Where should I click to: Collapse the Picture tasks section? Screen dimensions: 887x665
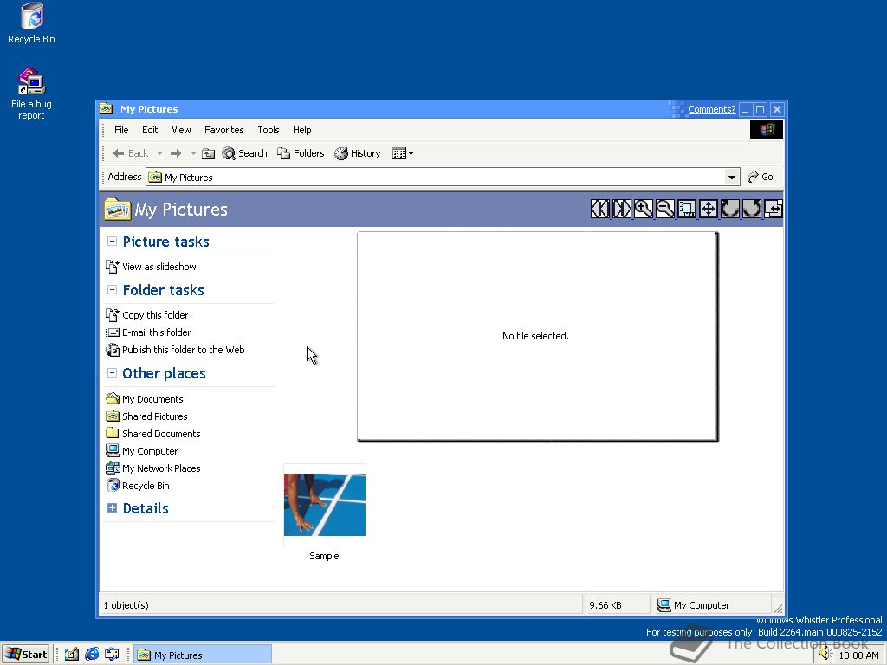112,242
